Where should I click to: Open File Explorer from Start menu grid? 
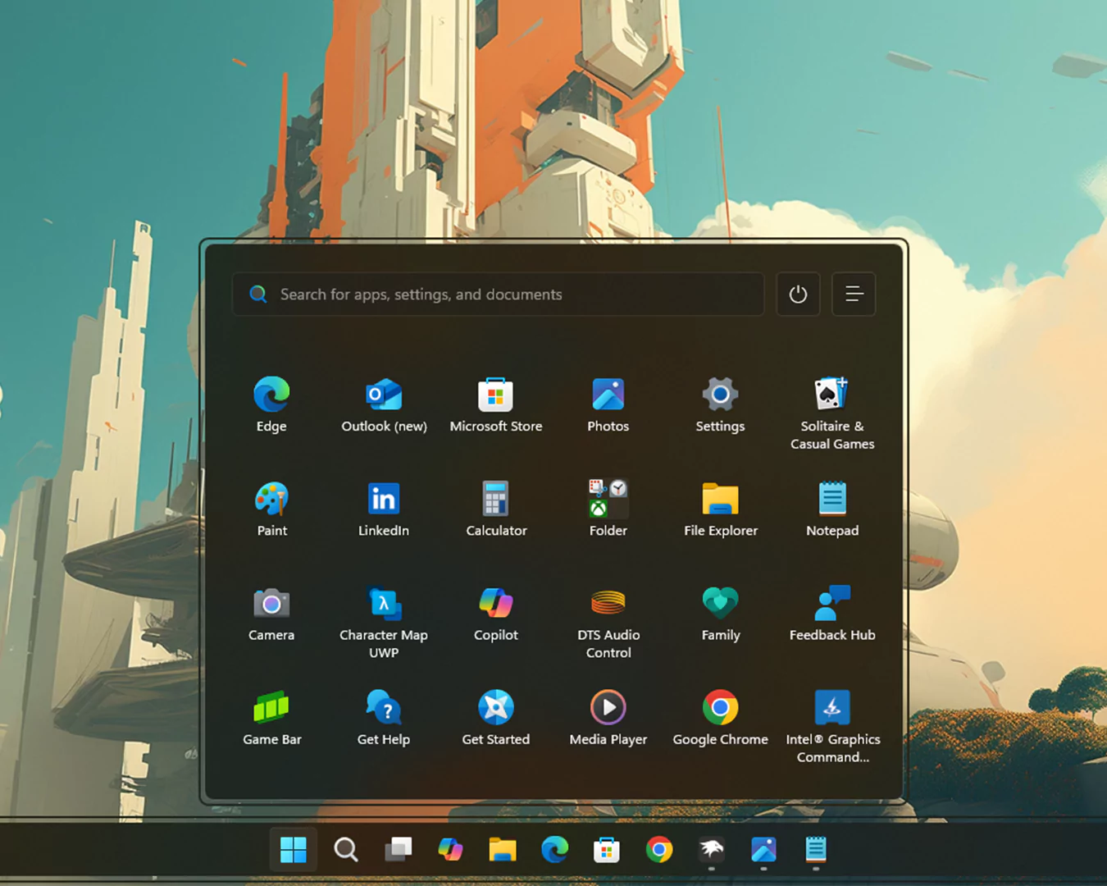721,509
